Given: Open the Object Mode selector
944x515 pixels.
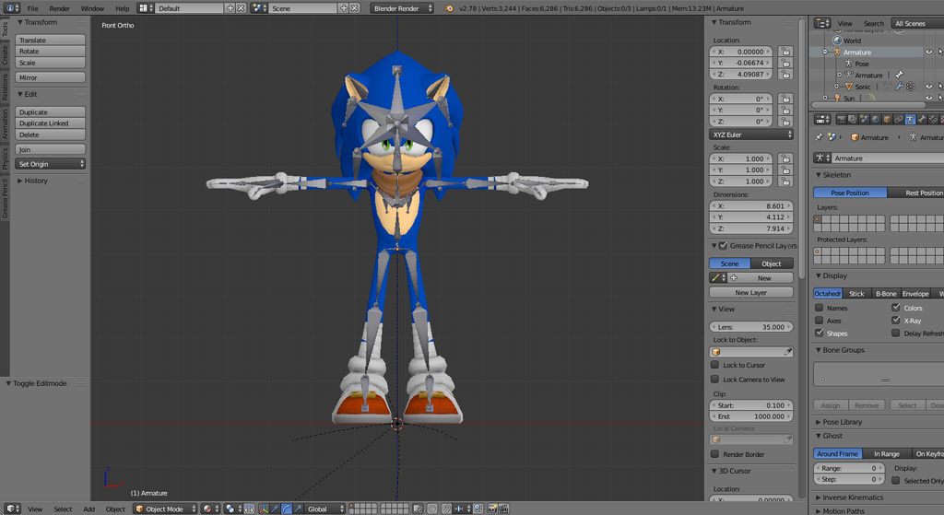Looking at the screenshot, I should click(x=165, y=509).
